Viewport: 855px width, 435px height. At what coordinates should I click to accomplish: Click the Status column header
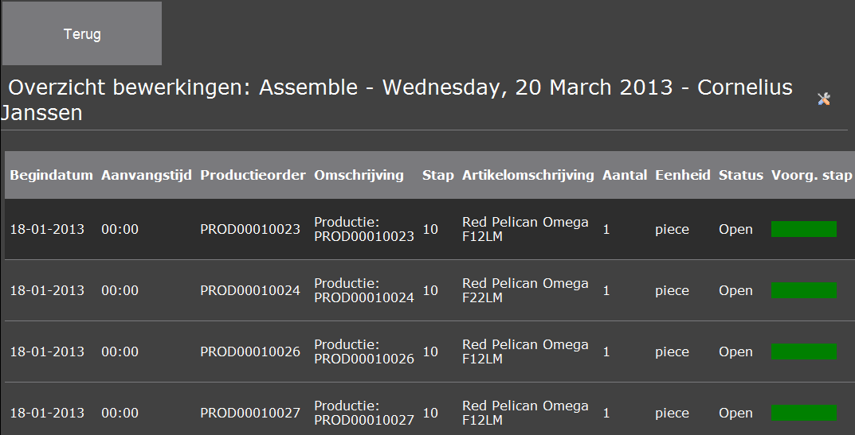tap(740, 175)
